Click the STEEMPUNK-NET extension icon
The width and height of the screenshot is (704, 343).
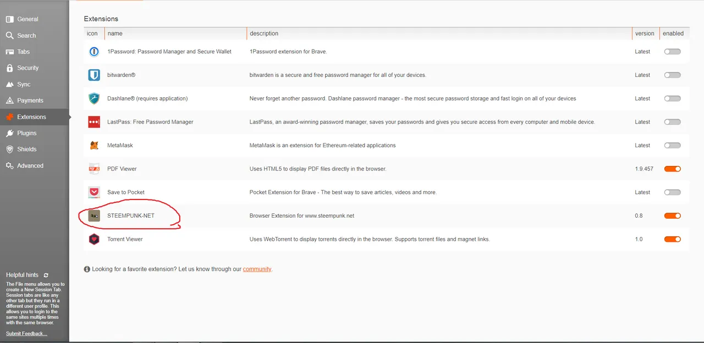pyautogui.click(x=94, y=216)
